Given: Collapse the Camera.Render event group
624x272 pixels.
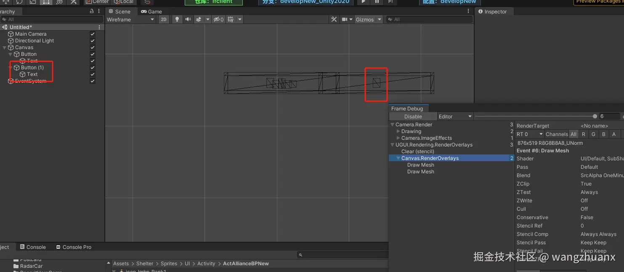Looking at the screenshot, I should pos(393,125).
